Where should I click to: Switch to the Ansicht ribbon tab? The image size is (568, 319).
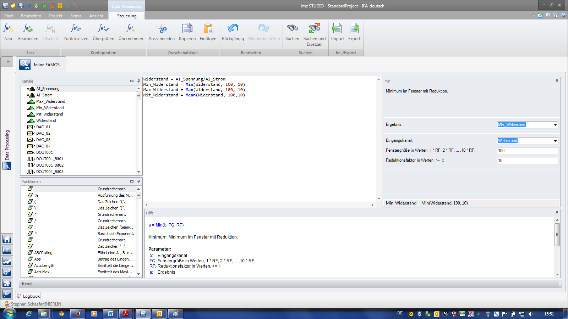[96, 16]
